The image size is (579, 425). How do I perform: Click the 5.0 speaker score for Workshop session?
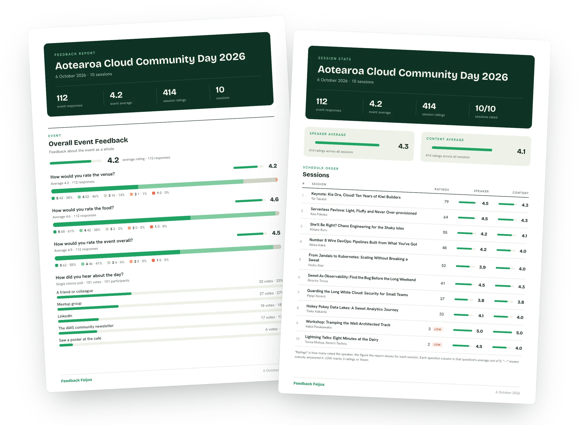[479, 331]
